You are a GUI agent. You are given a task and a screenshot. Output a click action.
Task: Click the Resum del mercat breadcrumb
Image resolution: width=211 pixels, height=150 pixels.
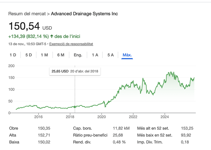(x=27, y=14)
